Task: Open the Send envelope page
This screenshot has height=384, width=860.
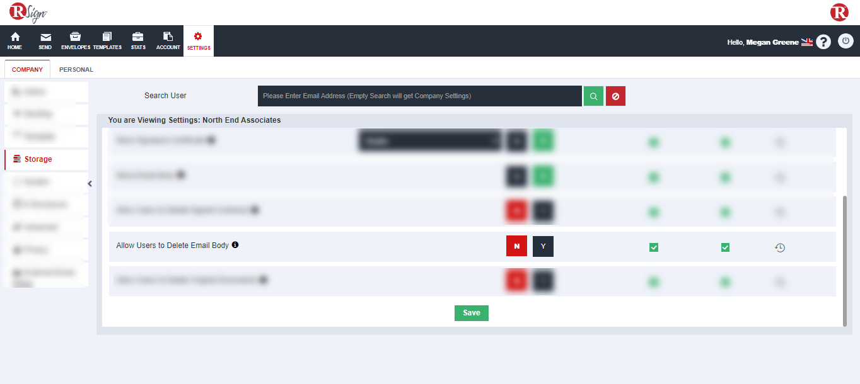Action: click(x=45, y=41)
